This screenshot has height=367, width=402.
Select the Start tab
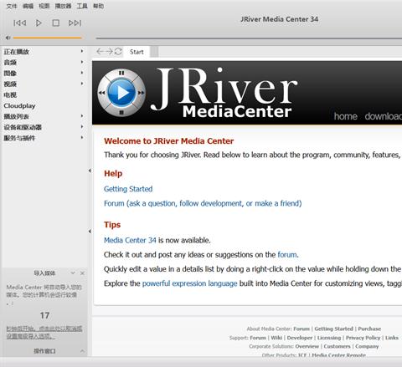137,52
